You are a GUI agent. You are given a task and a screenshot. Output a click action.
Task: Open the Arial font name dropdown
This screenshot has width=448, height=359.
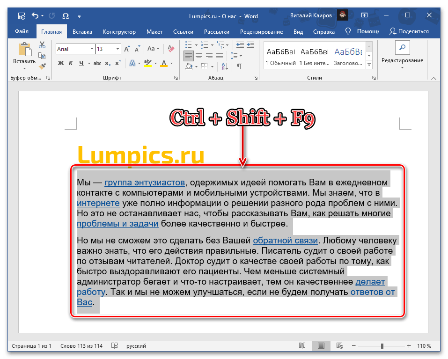(x=91, y=49)
